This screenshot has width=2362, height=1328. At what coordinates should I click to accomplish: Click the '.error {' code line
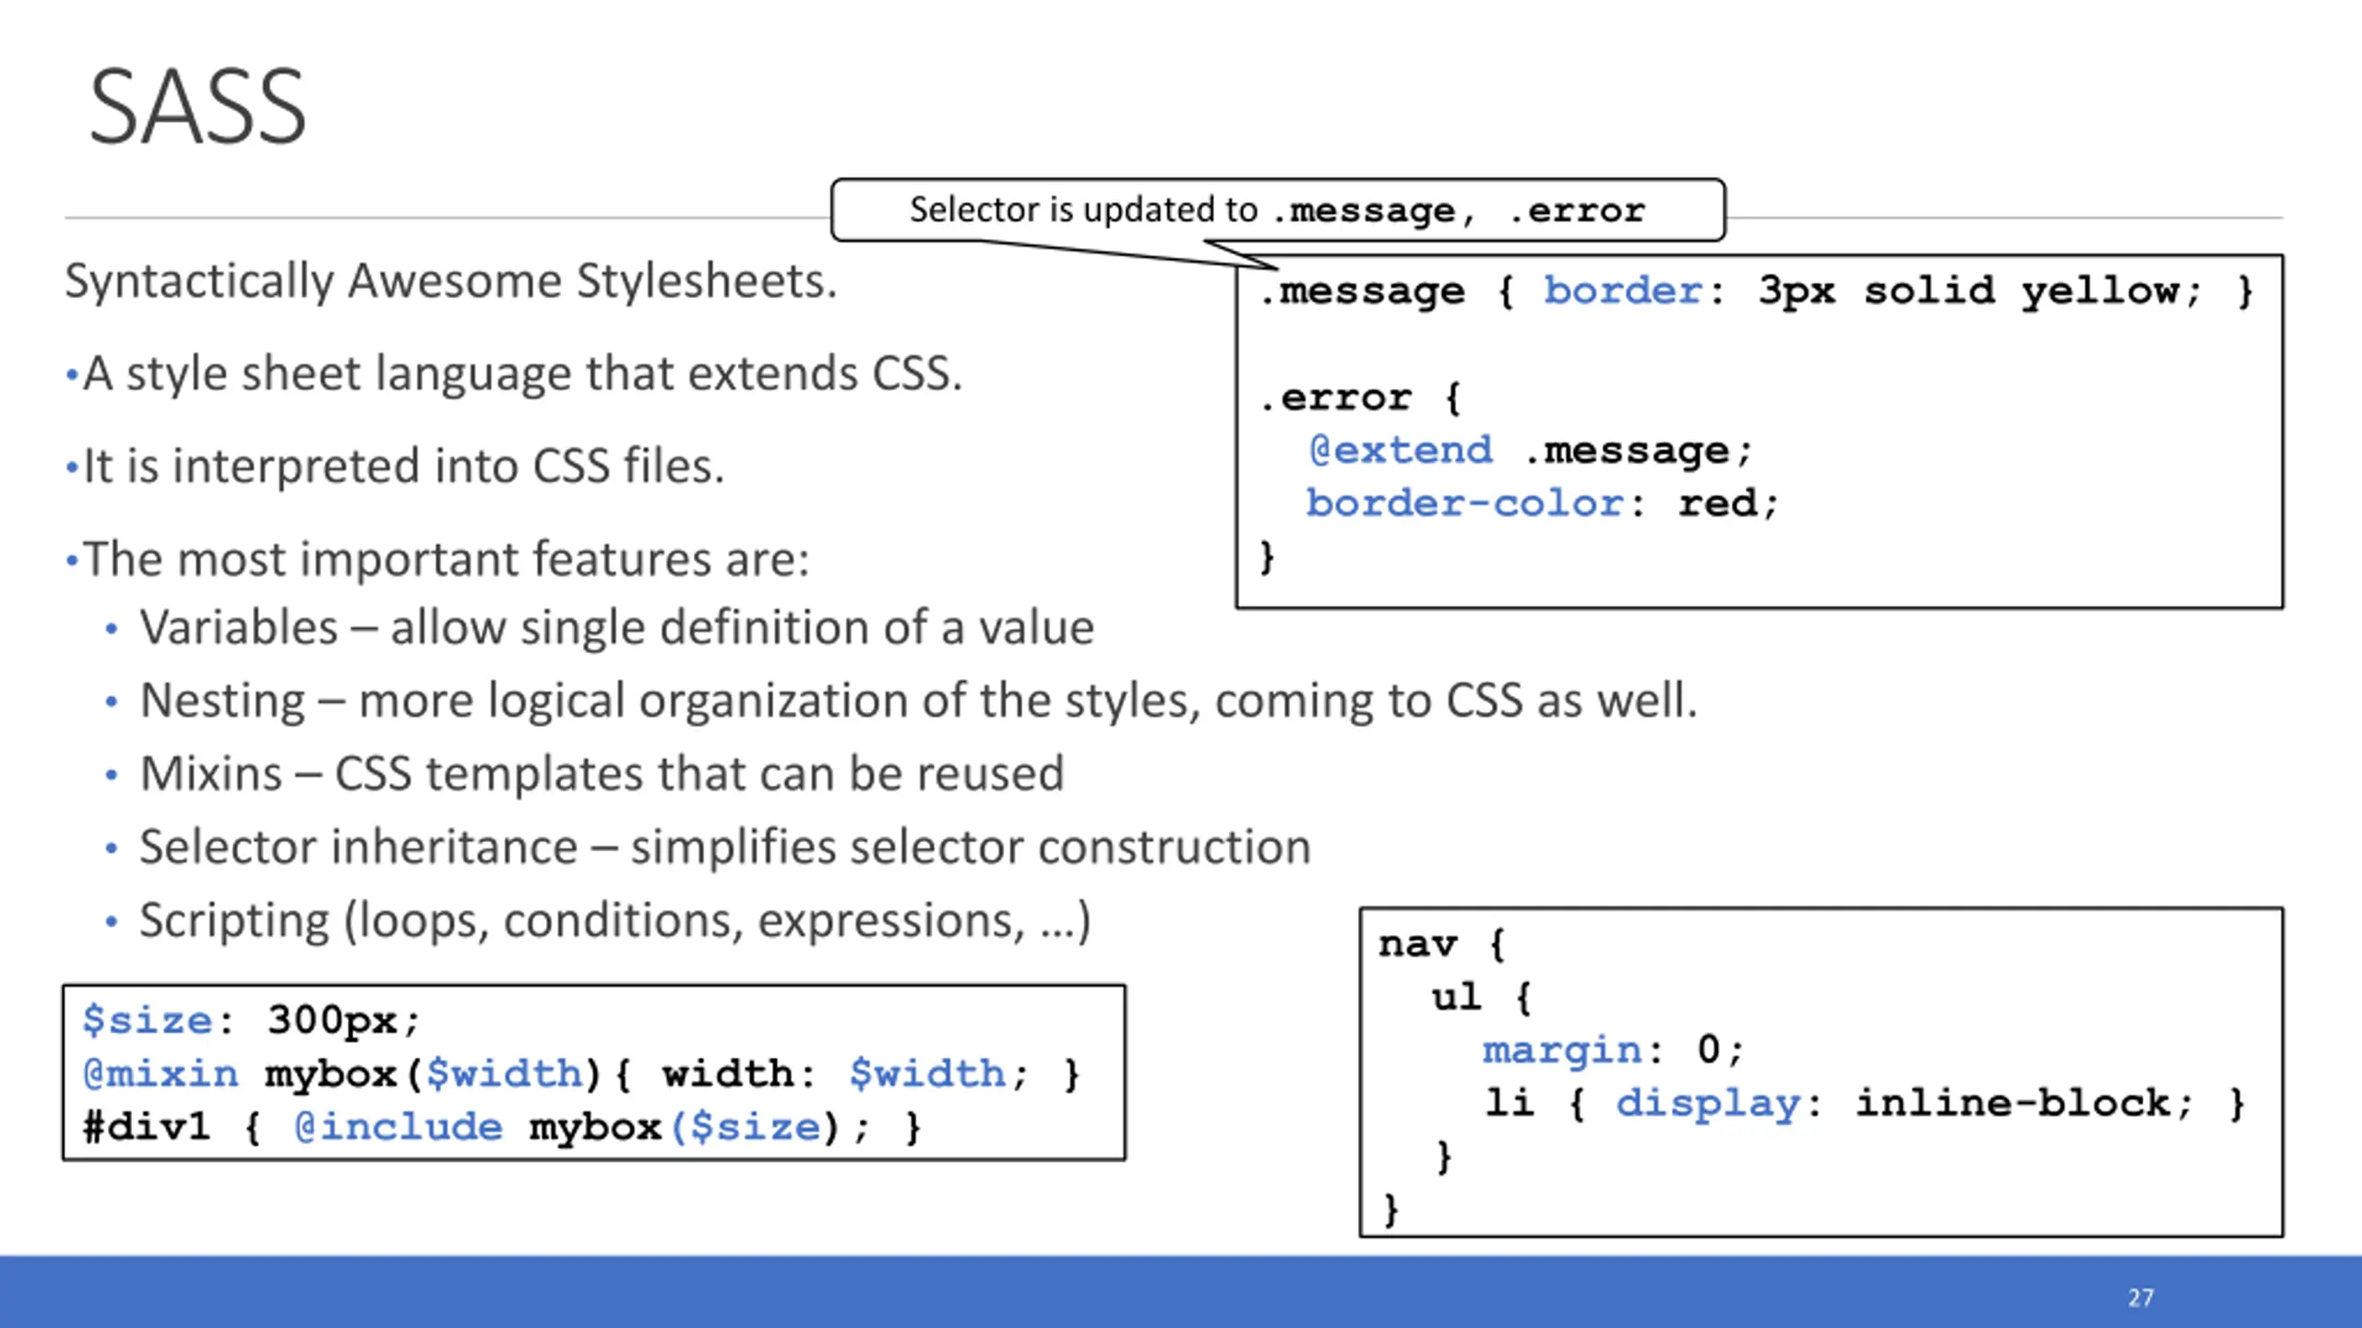(x=1360, y=398)
